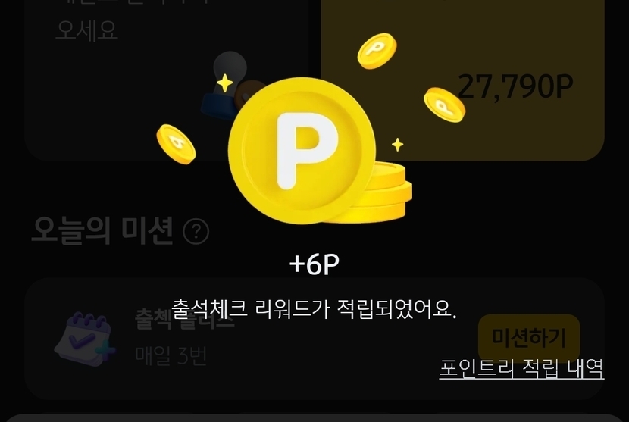Viewport: 629px width, 422px height.
Task: Tap the large P coin
Action: click(x=302, y=151)
